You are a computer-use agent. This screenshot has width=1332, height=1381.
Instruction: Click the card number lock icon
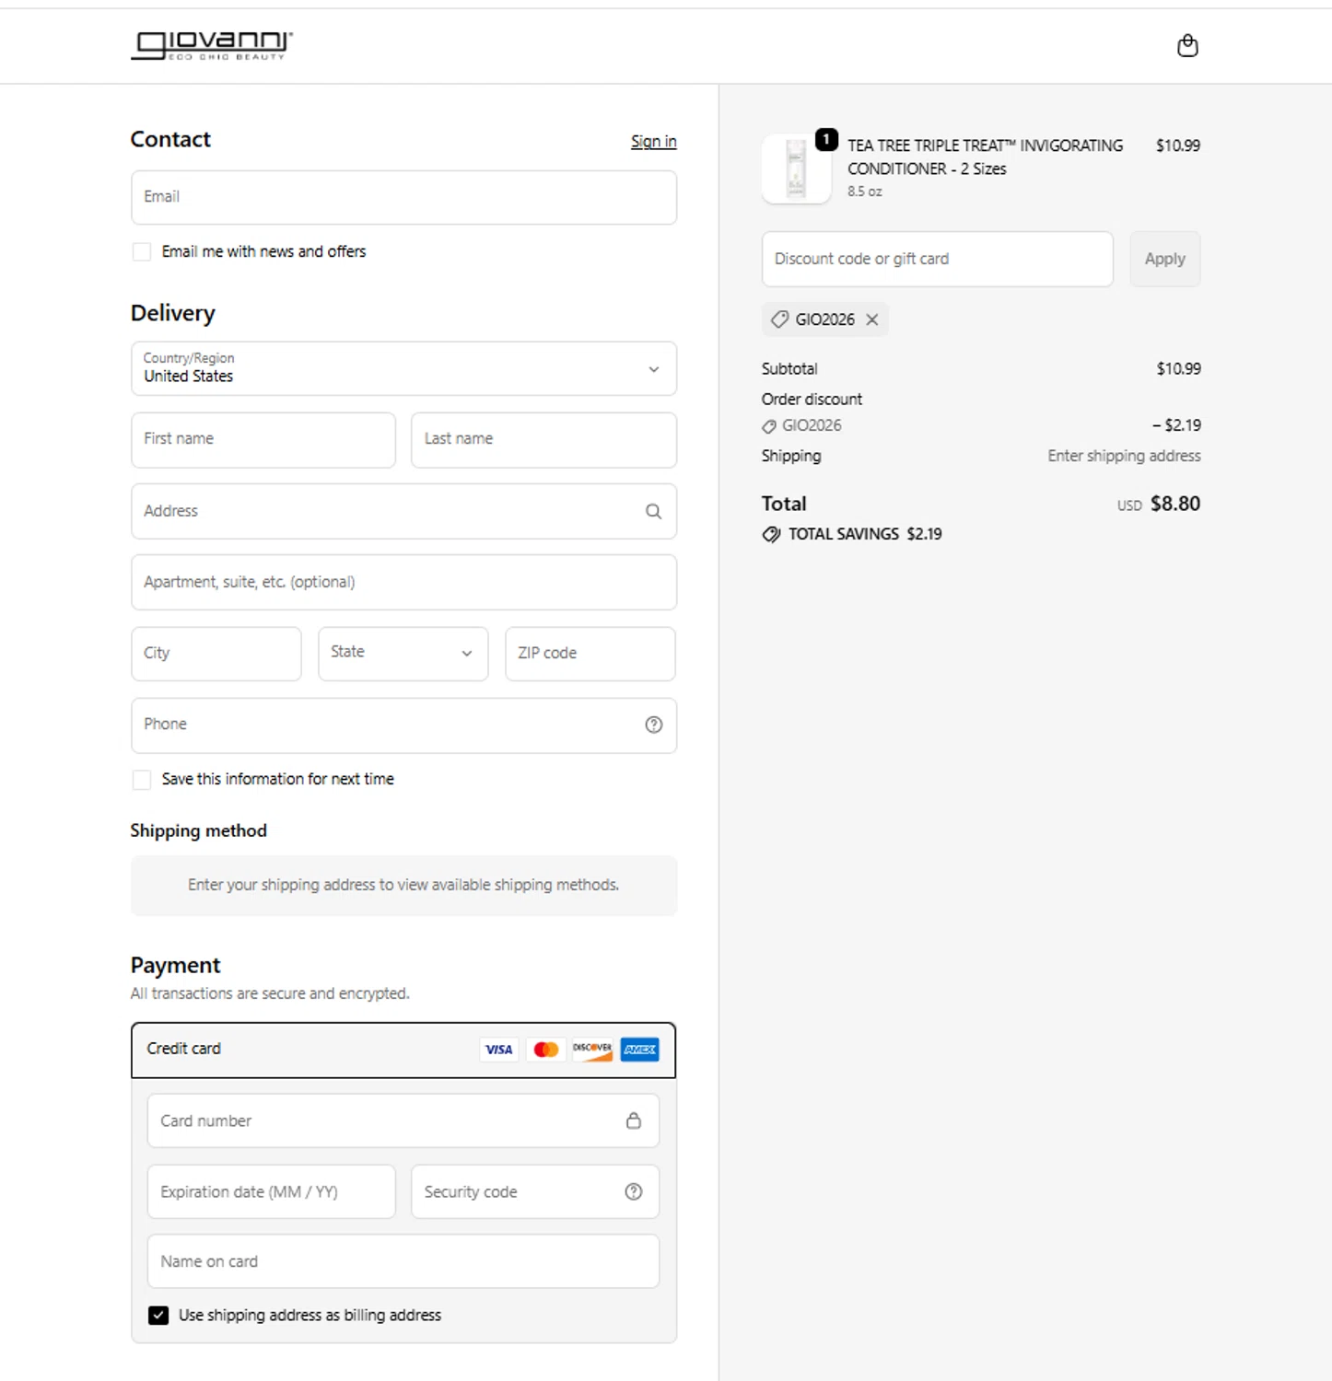pos(634,1120)
